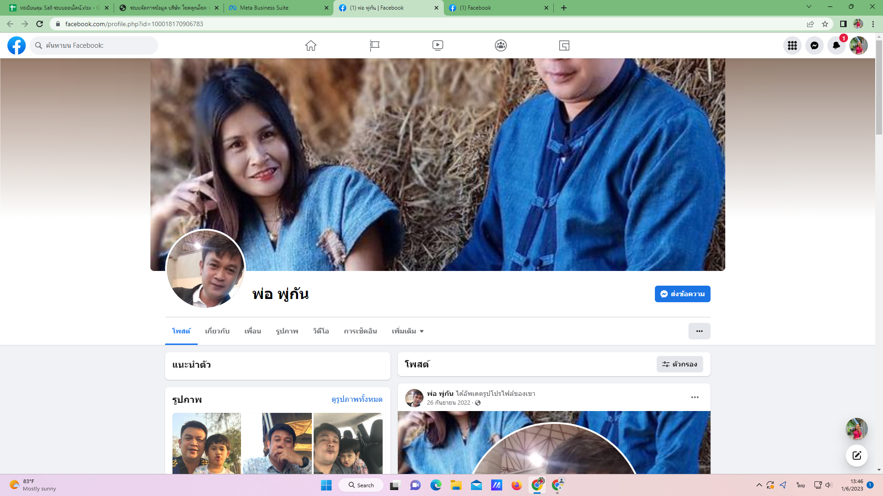The image size is (883, 496).
Task: Open the profile three-dots options menu
Action: pyautogui.click(x=699, y=331)
